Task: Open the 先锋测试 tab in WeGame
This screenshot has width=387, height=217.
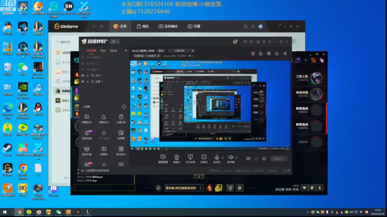Action: [168, 27]
